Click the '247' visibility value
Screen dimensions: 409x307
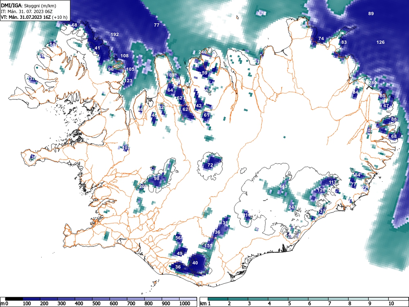coord(292,207)
